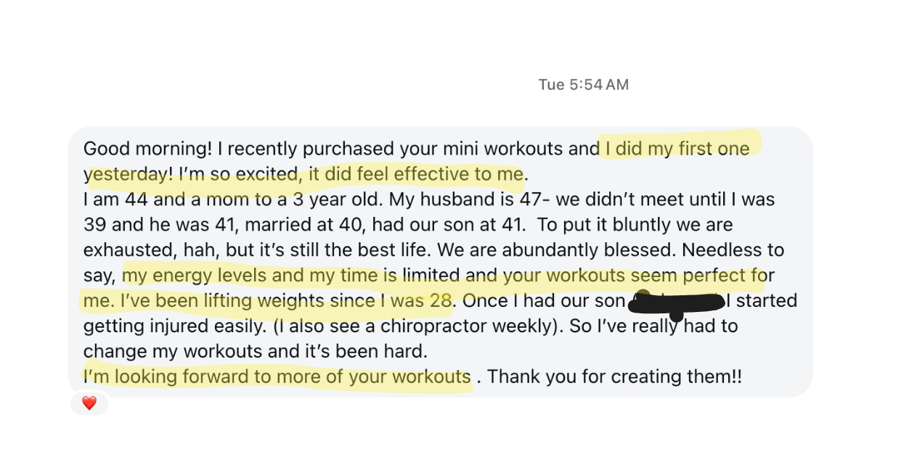Viewport: 909px width, 473px height.
Task: Click highlighted phrase 'I did my first one'
Action: [x=677, y=149]
